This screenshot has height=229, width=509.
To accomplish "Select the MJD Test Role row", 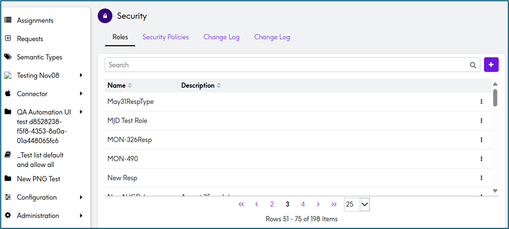I will 298,120.
